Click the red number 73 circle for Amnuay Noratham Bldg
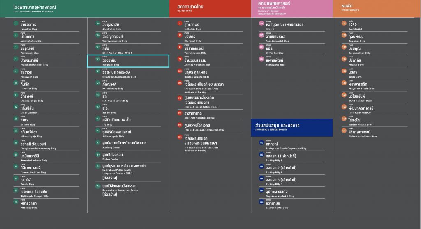Screen dimensions: 421x229 (180, 59)
